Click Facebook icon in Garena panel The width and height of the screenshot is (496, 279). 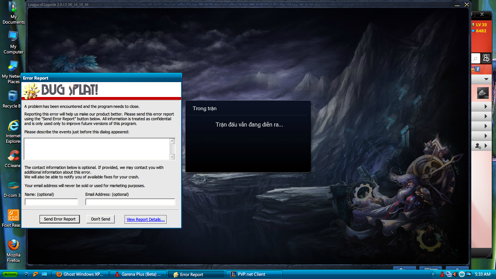(477, 69)
